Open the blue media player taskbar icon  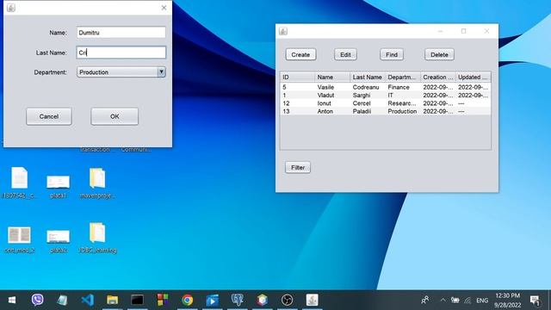pyautogui.click(x=213, y=300)
